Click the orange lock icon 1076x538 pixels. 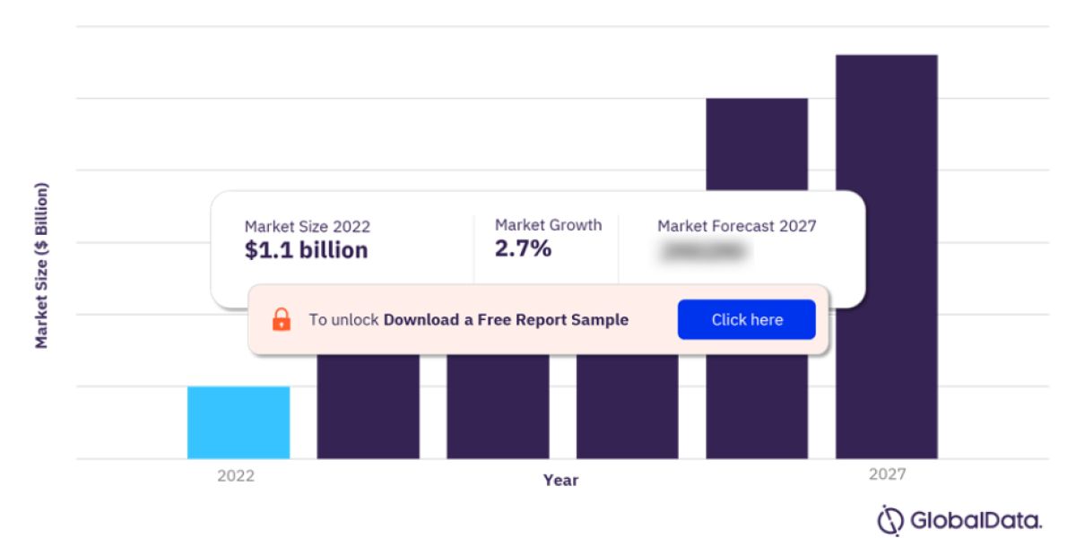point(281,319)
